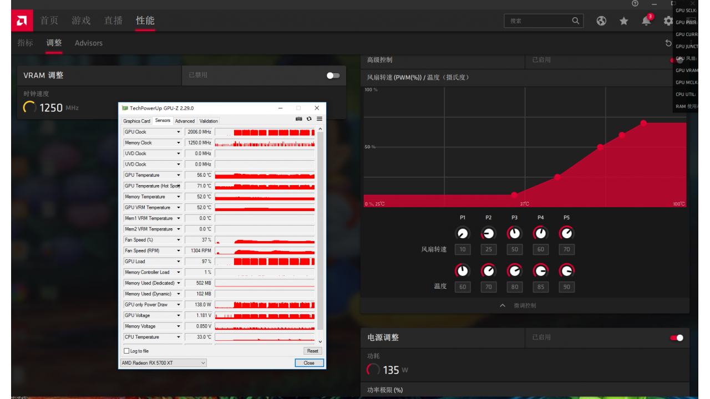The width and height of the screenshot is (710, 399).
Task: Click GPU Clock 2006.0 MHz value
Action: 199,132
